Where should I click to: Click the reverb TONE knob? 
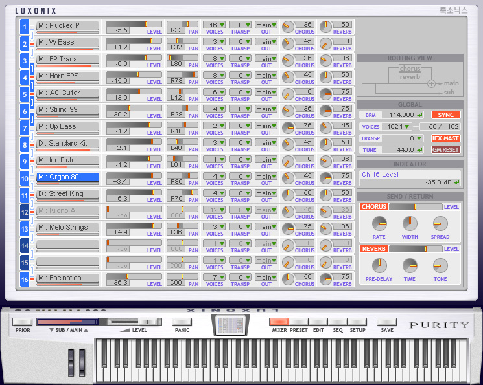tap(440, 265)
